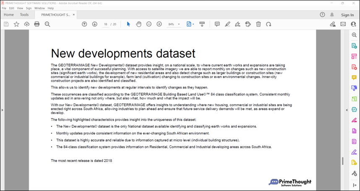Open the Sign menu

coord(29,8)
